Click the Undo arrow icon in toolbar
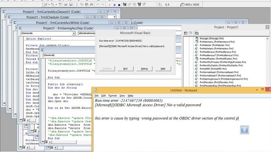The image size is (271, 152). [x=98, y=5]
